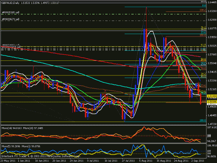Click the 94.2067 momentum scale value
Screen dimensions: 217x163
tap(211, 141)
